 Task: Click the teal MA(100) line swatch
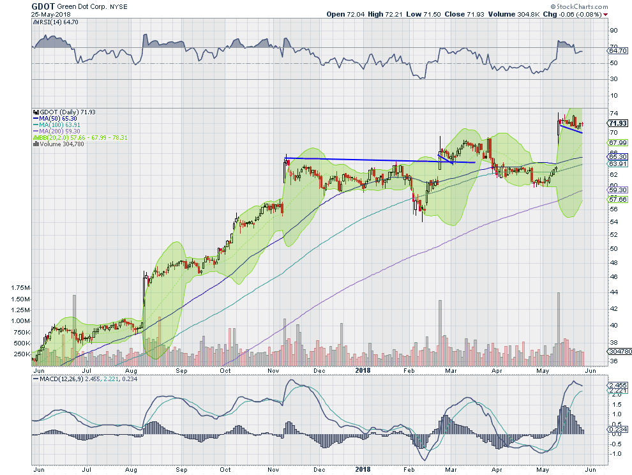(36, 125)
